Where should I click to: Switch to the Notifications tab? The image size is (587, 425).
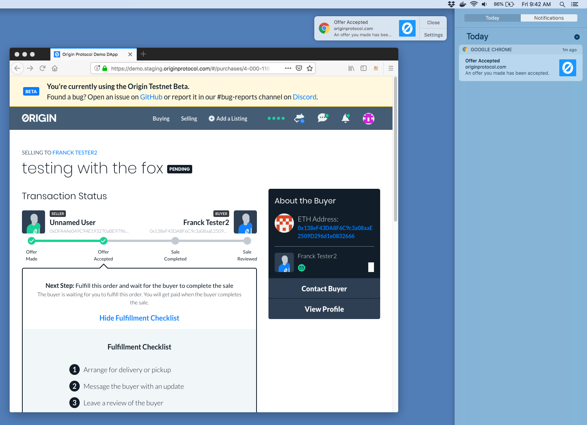(549, 18)
